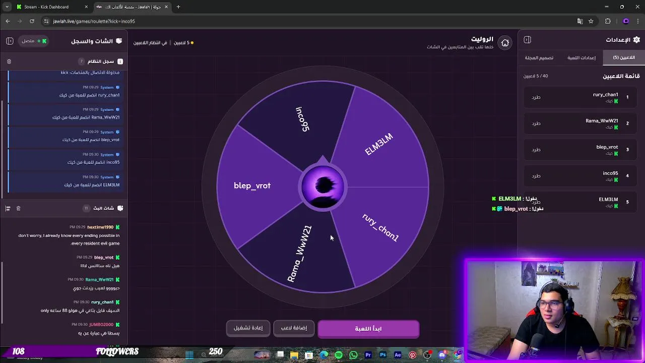
Task: Click the wheel center avatar
Action: (322, 187)
